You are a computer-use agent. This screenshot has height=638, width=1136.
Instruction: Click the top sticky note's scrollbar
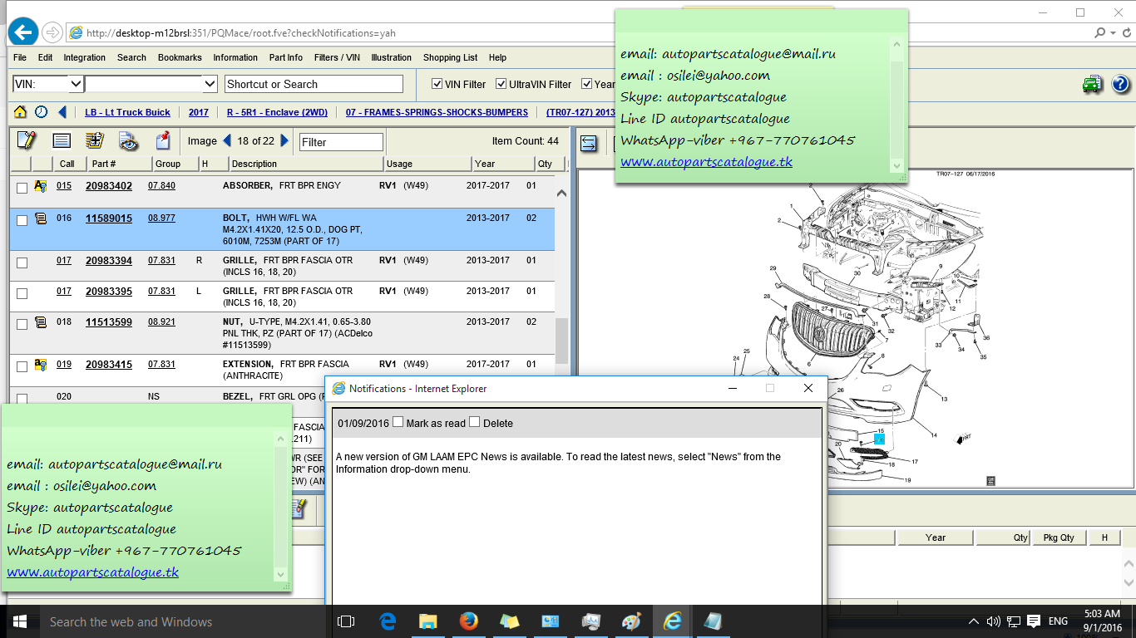(896, 104)
